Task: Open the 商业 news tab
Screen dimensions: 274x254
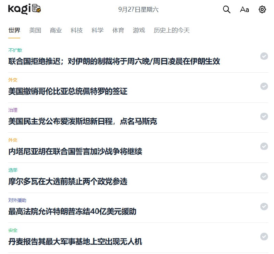Action: click(x=56, y=30)
